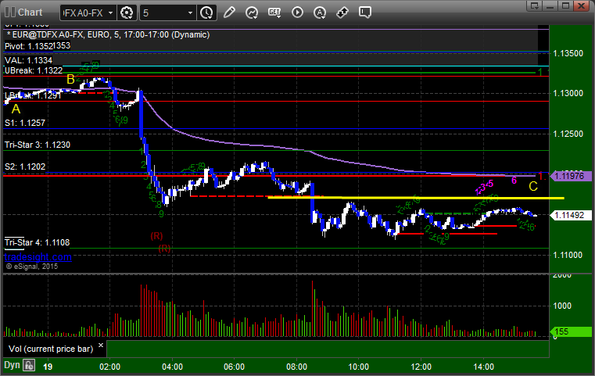Image resolution: width=595 pixels, height=376 pixels.
Task: Click the symbol link arrows icon
Action: (x=342, y=13)
